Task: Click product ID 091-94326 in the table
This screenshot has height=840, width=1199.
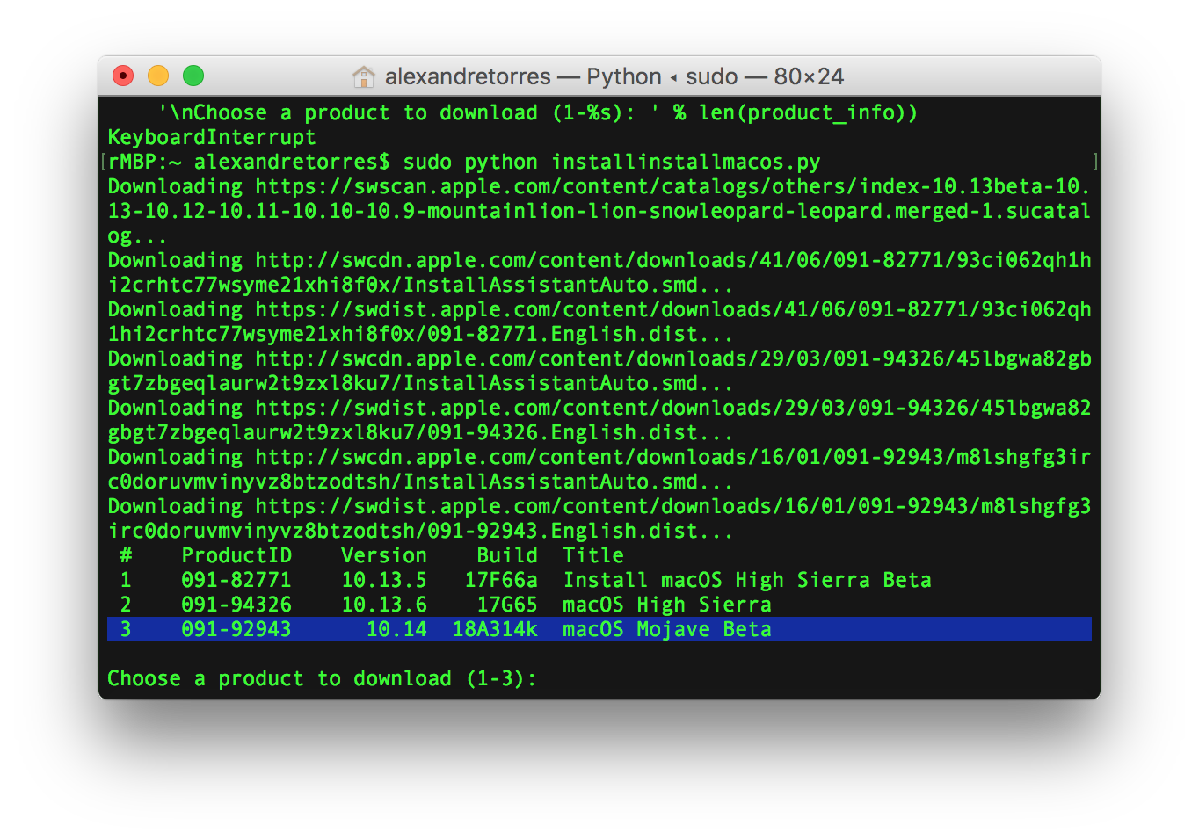Action: tap(236, 605)
